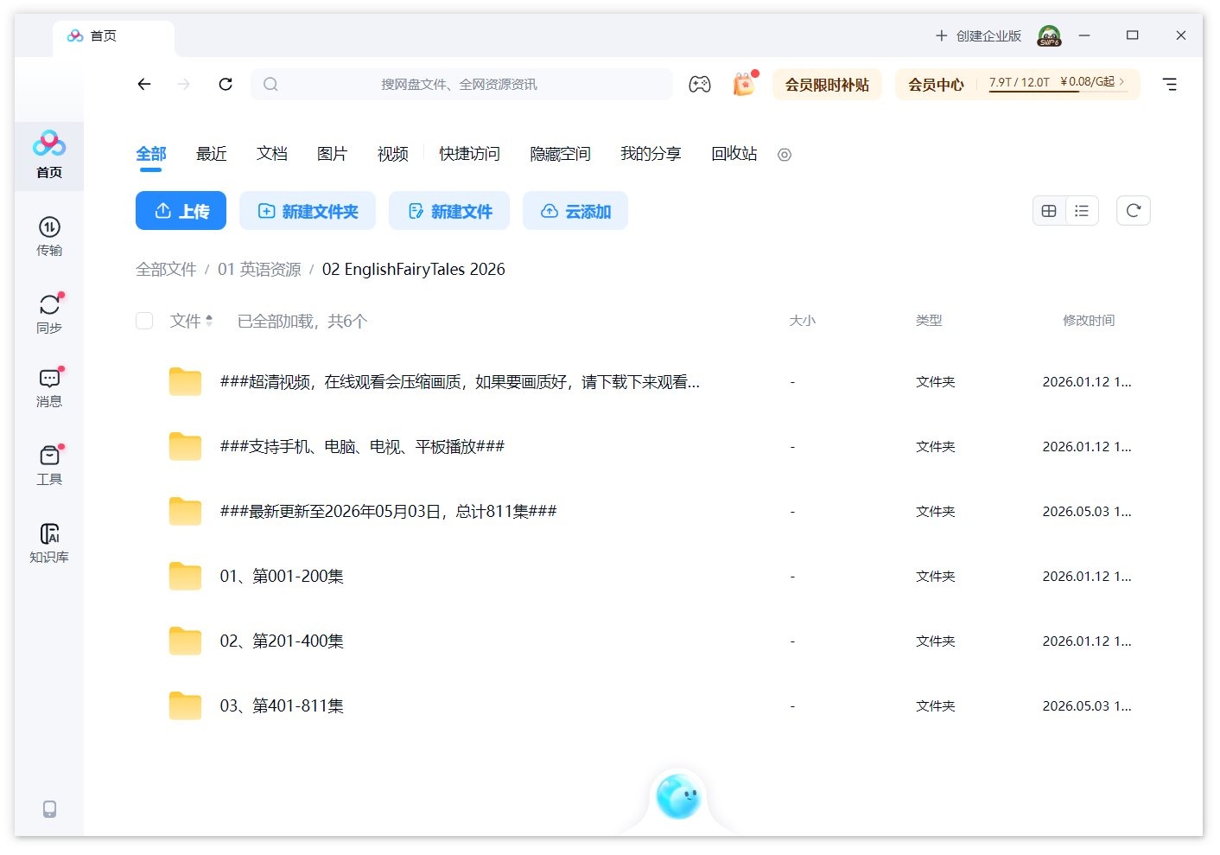Click the 云添加 button
This screenshot has width=1220, height=855.
tap(575, 211)
